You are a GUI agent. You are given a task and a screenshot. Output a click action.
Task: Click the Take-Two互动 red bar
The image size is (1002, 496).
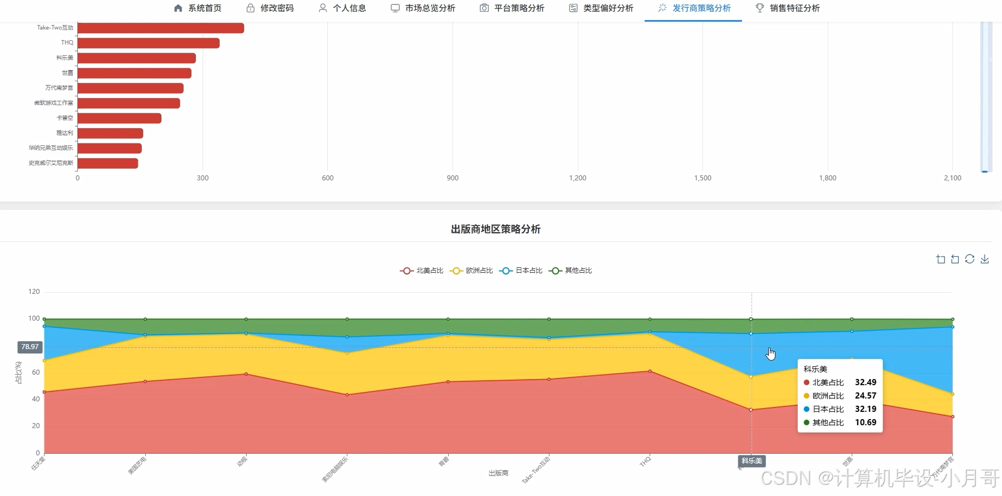tap(161, 28)
